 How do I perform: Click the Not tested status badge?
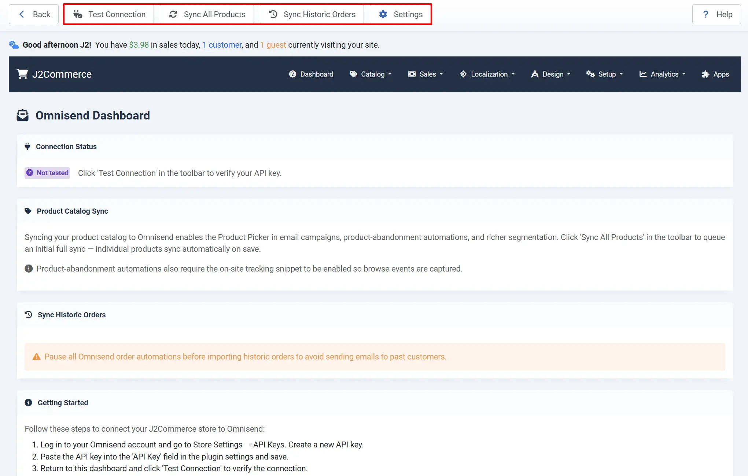pos(47,173)
